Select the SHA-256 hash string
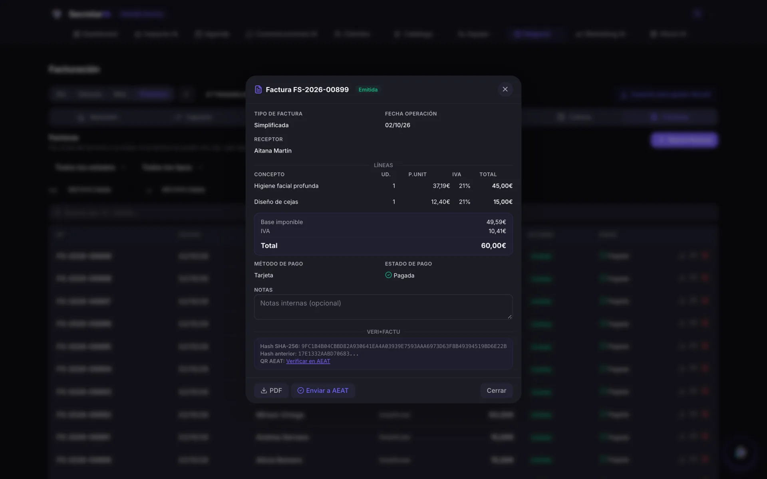This screenshot has width=767, height=479. pos(404,346)
